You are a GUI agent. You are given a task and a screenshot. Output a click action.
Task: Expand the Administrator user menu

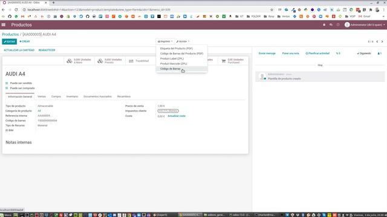point(365,25)
